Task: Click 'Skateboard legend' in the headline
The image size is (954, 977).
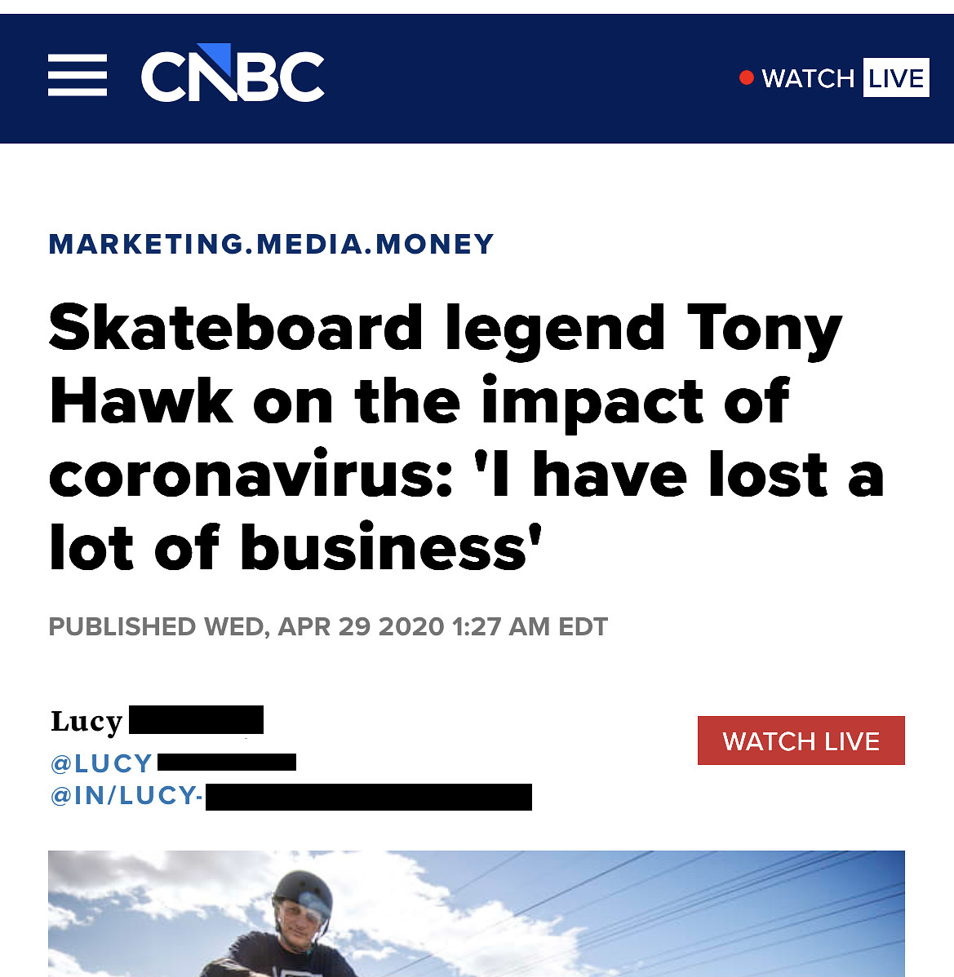Action: (237, 328)
